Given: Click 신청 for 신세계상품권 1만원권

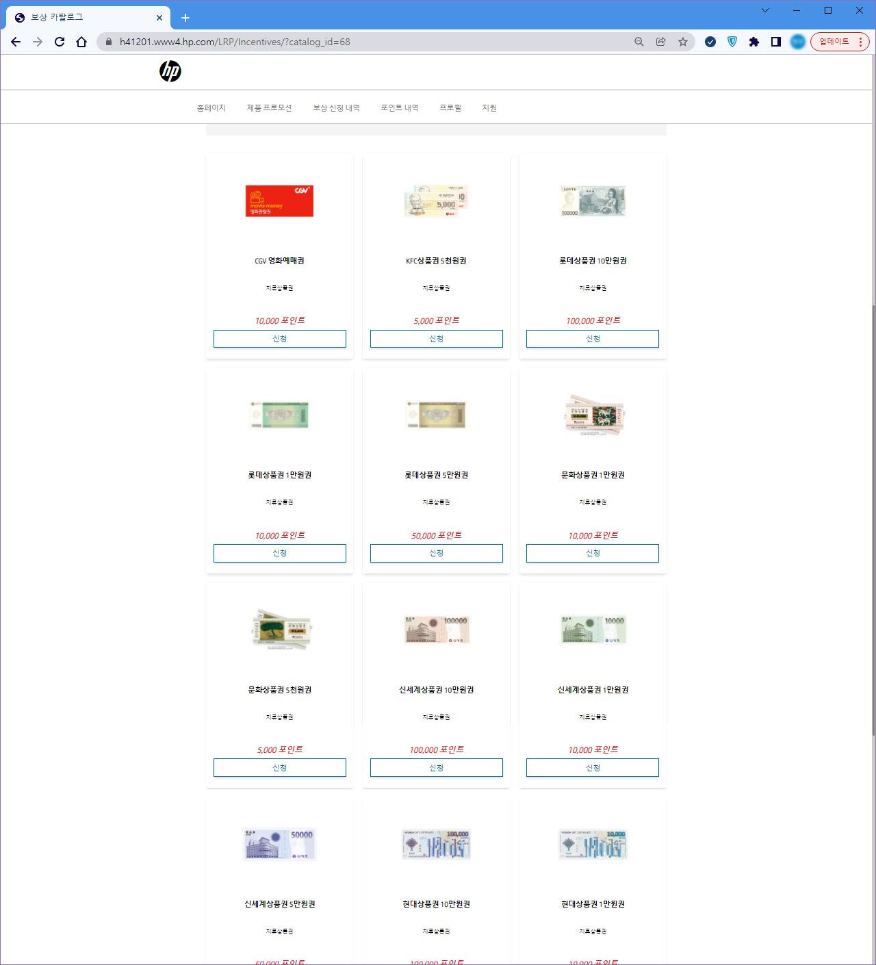Looking at the screenshot, I should [x=593, y=768].
